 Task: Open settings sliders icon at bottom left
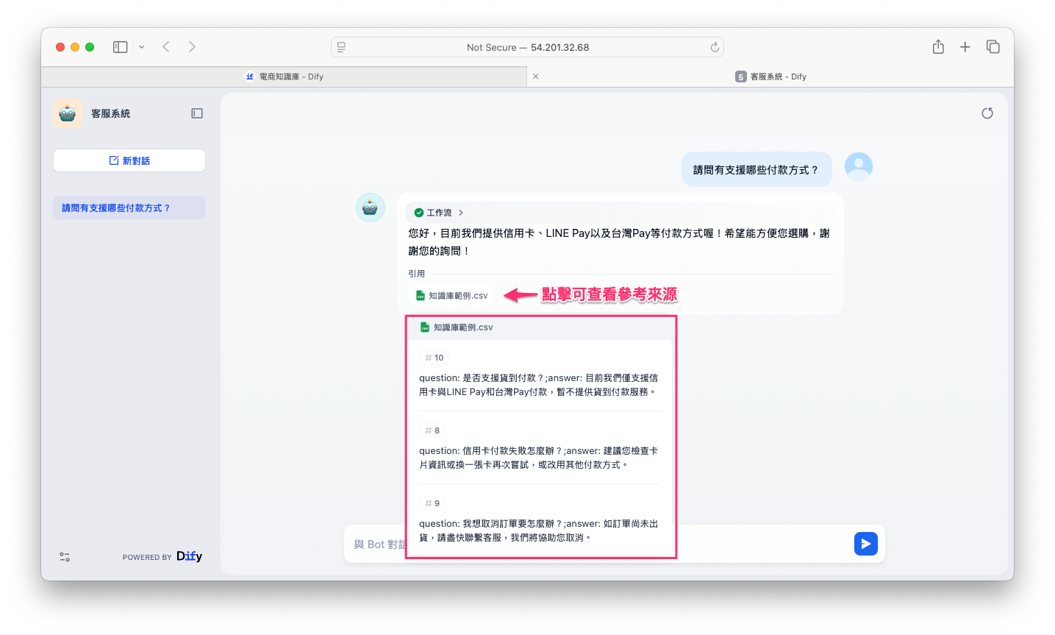click(65, 557)
